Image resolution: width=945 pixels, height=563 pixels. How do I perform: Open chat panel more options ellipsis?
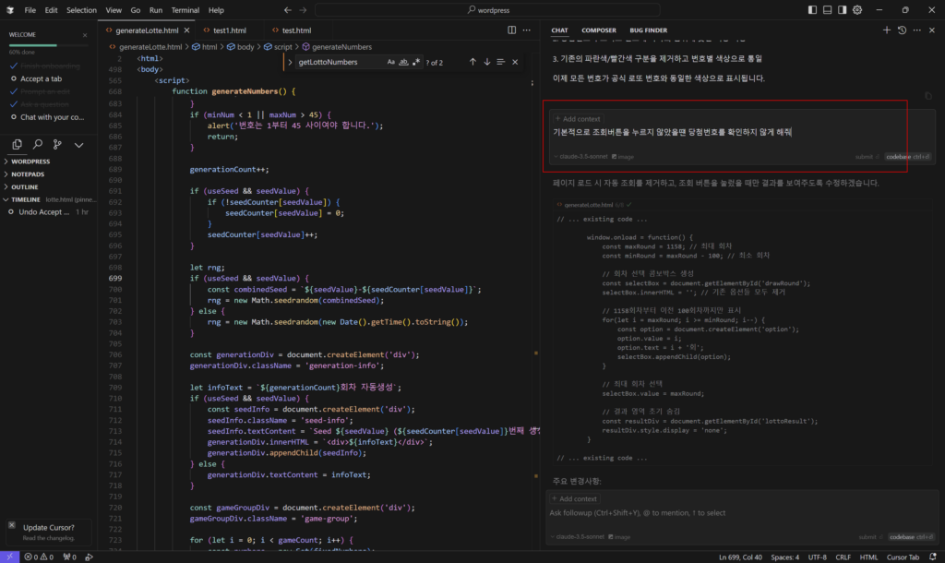click(916, 30)
